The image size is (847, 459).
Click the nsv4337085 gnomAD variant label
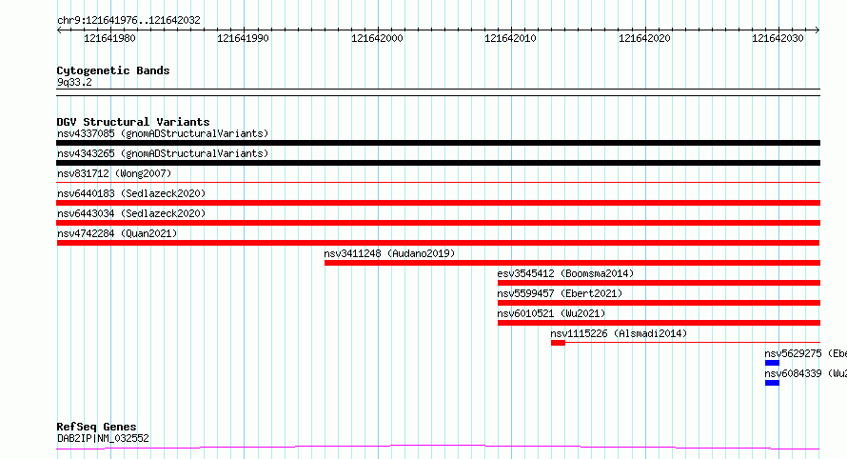coord(163,133)
